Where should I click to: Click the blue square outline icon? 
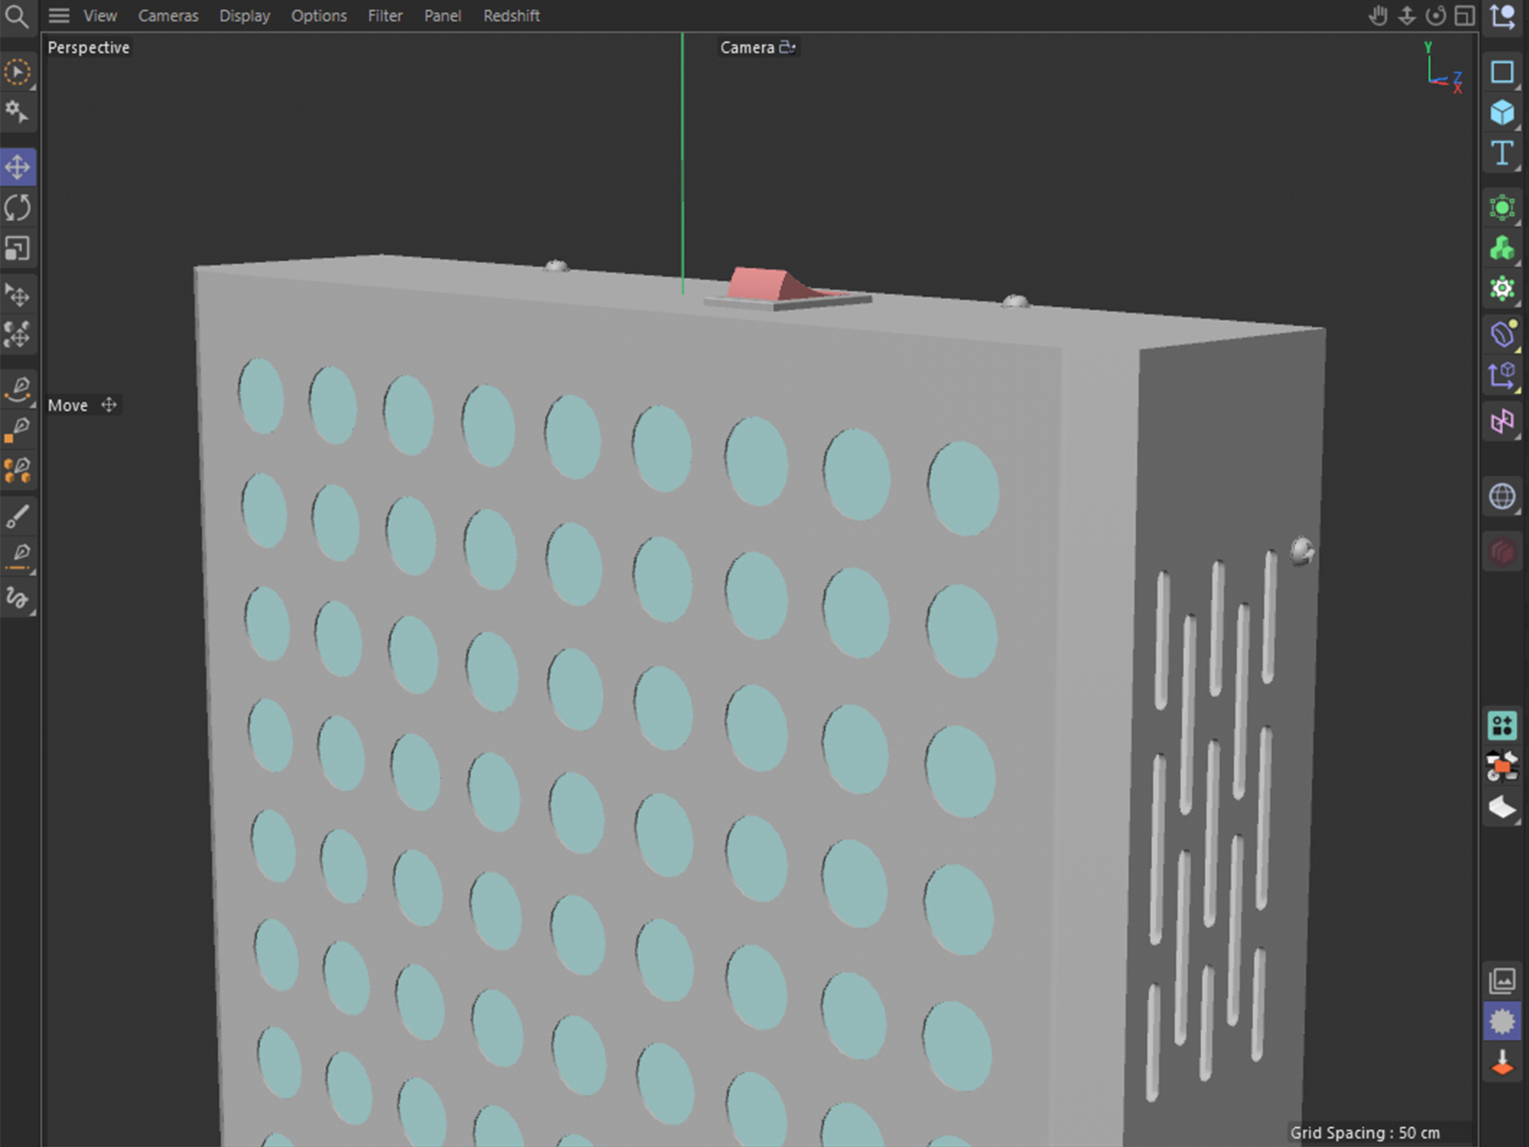pyautogui.click(x=1502, y=72)
